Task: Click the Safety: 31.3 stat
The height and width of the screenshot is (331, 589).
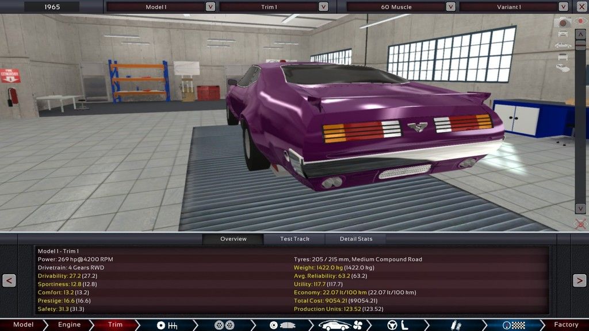Action: pos(61,309)
